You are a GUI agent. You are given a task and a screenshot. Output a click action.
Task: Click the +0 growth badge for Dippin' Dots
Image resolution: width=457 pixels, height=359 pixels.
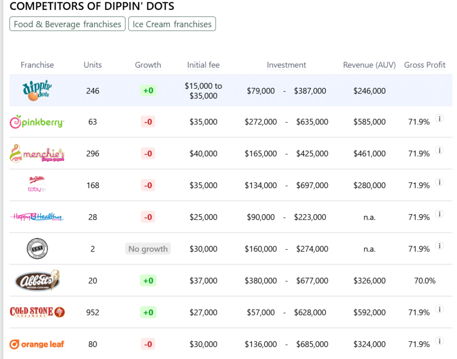pyautogui.click(x=148, y=91)
